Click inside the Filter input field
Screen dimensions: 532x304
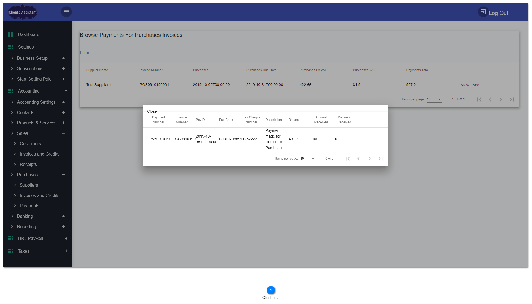tap(104, 53)
